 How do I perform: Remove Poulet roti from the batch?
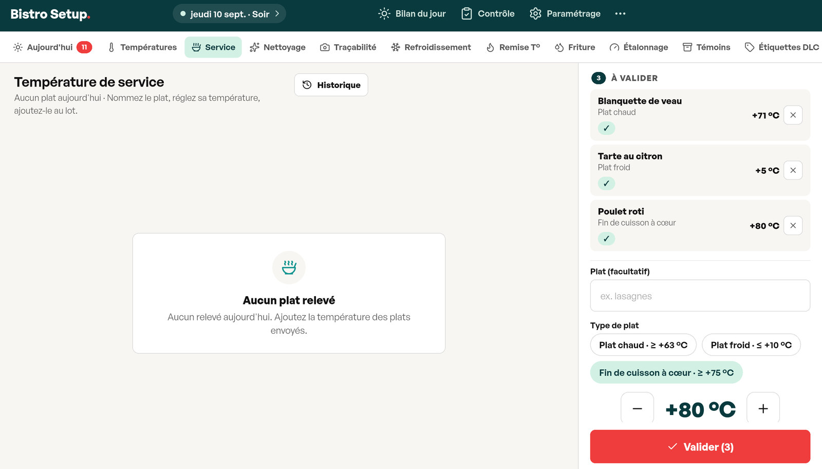[x=793, y=225]
